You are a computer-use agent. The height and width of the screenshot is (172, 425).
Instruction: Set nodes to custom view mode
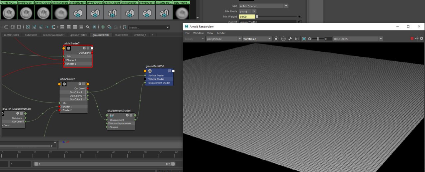81,27
